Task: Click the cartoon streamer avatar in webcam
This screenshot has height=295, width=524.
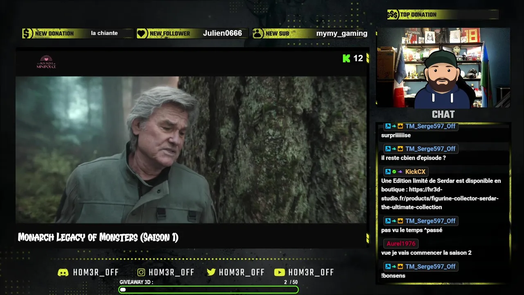Action: 442,80
